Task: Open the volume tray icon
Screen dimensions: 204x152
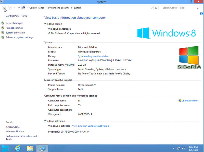Action: pos(183,148)
